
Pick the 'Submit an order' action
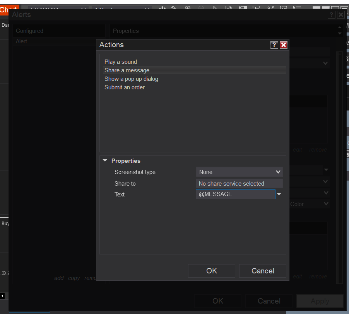tap(194, 87)
